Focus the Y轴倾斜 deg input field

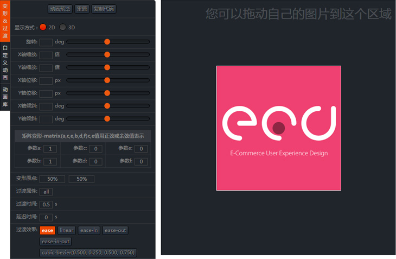coord(46,119)
